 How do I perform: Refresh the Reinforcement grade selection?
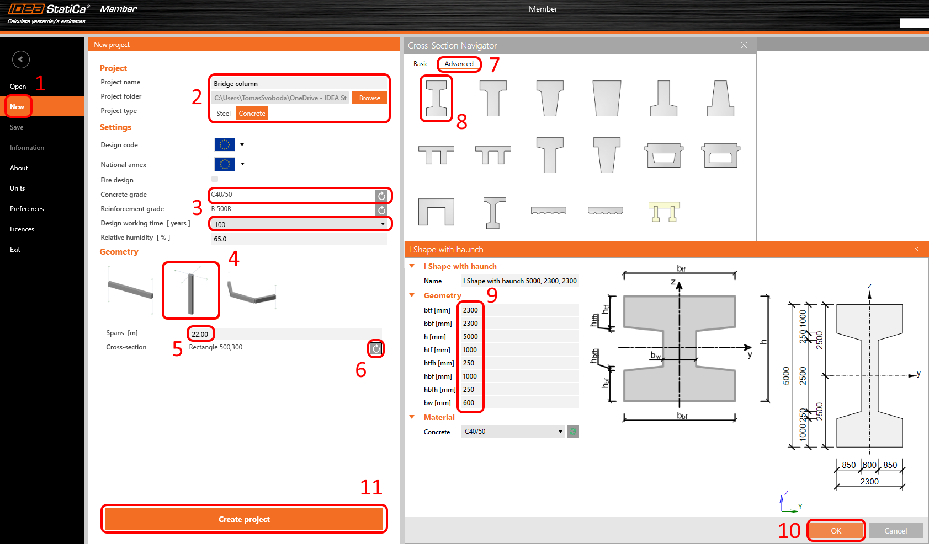point(381,210)
